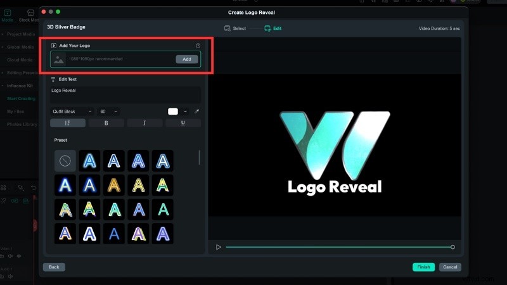Expand the text color dropdown arrow
This screenshot has width=507, height=285.
185,111
